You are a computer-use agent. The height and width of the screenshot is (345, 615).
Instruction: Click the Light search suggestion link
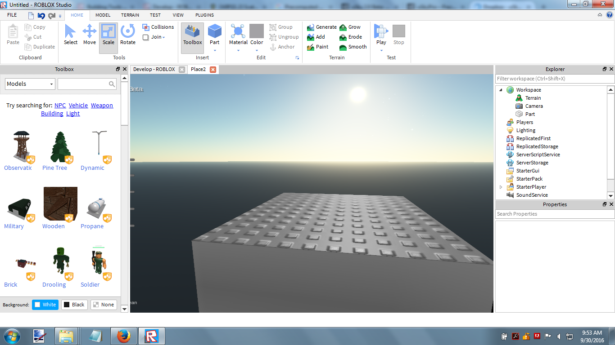[x=73, y=113]
